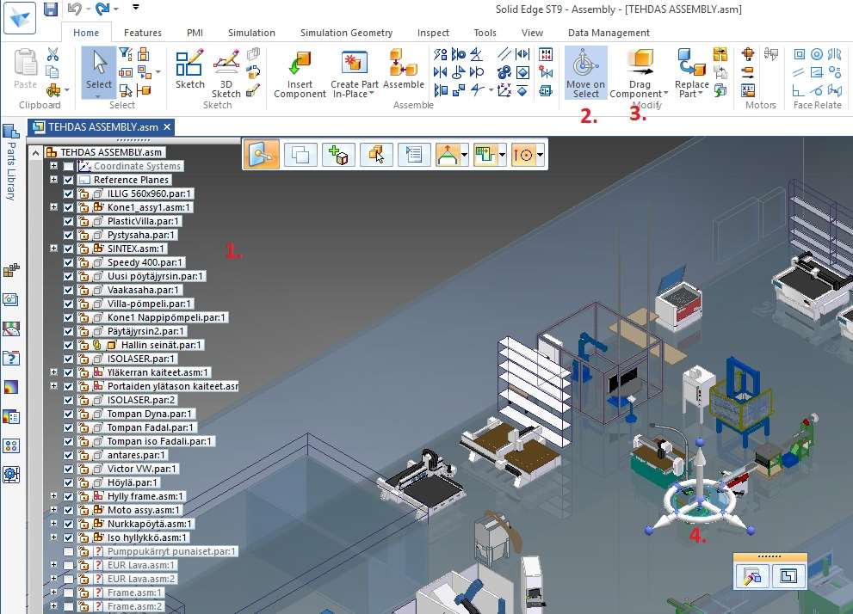This screenshot has width=853, height=614.
Task: Click the square view icon in floating toolbar
Action: tap(788, 575)
